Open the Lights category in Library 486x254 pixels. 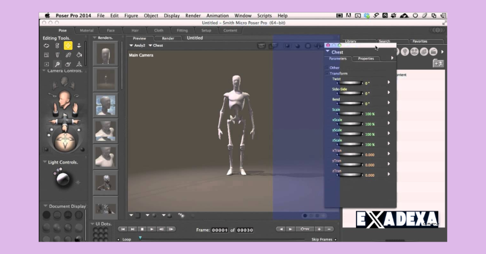[x=404, y=52]
